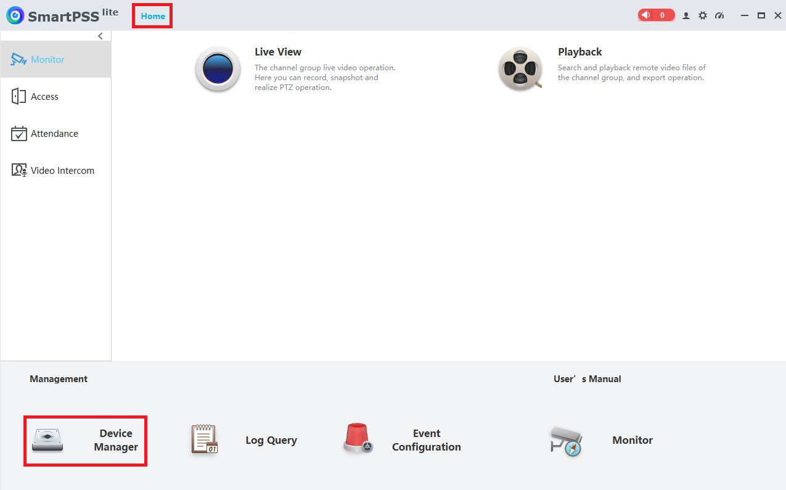
Task: Click the user account icon in titlebar
Action: click(686, 15)
